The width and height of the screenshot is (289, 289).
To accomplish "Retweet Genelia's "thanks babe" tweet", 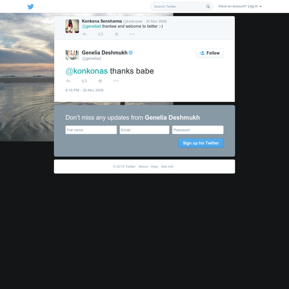I will point(84,81).
